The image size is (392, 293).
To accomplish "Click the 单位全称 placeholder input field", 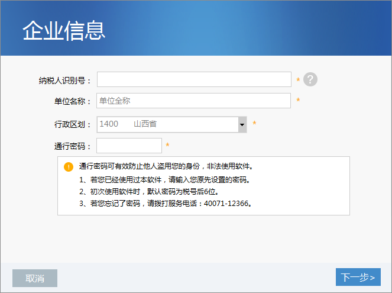I will (194, 101).
